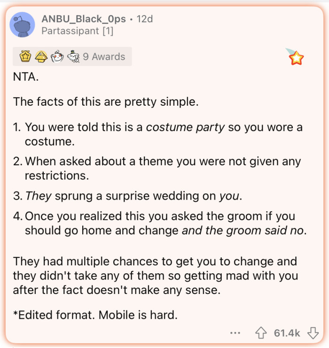Click list item 3 about the surprise wedding
Screen dimensions: 329x348
134,196
